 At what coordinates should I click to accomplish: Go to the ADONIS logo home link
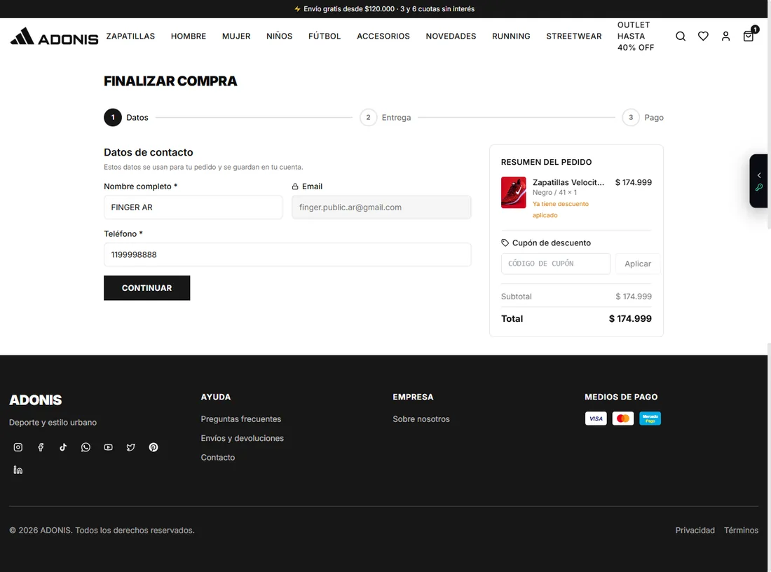(x=54, y=36)
